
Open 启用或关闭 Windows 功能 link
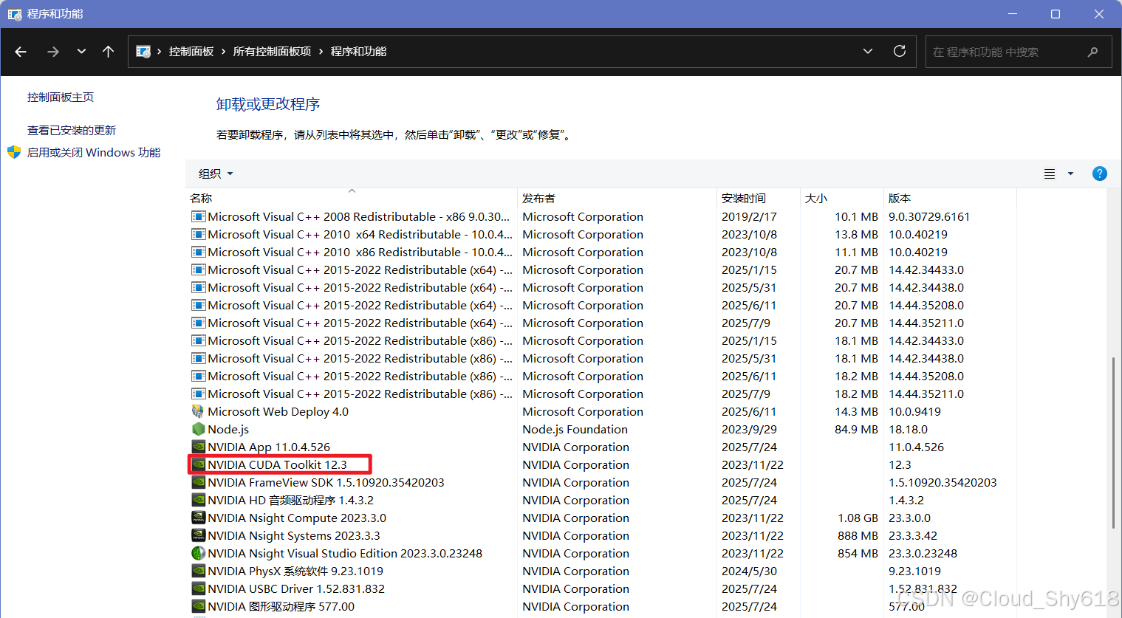coord(94,152)
